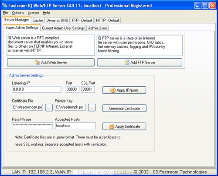Click the note about .pem certificate files
This screenshot has width=218, height=176.
(68, 141)
